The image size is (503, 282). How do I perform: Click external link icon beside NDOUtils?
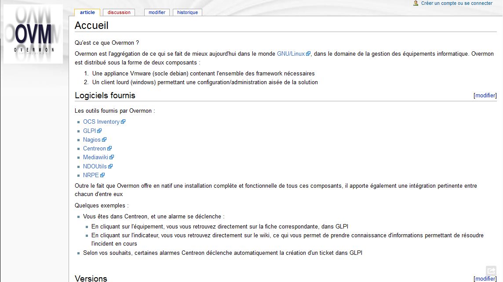pyautogui.click(x=110, y=167)
